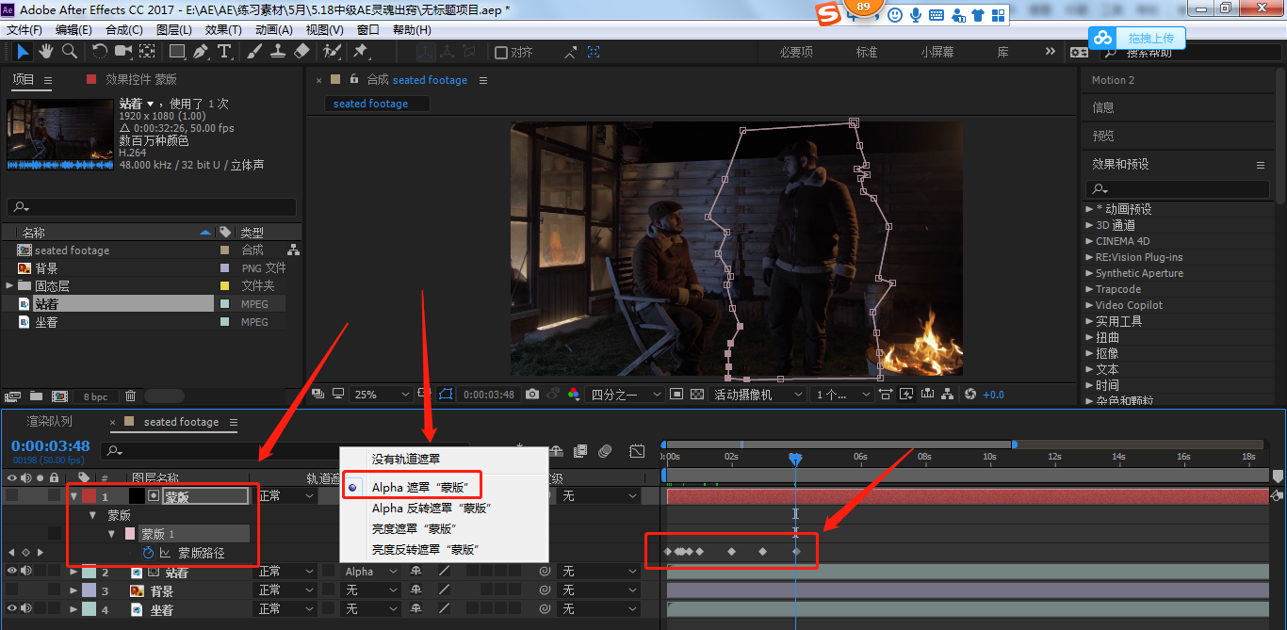Mute audio of the 坐着 layer

click(x=26, y=609)
